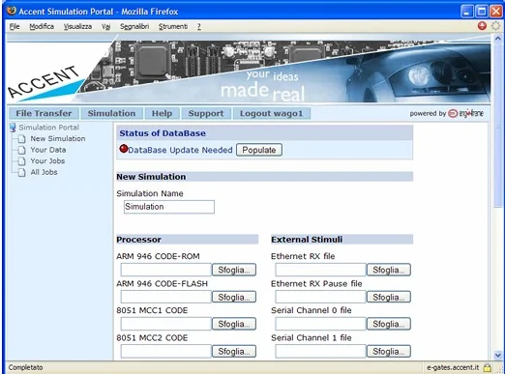Select Your Data in the tree

click(48, 150)
